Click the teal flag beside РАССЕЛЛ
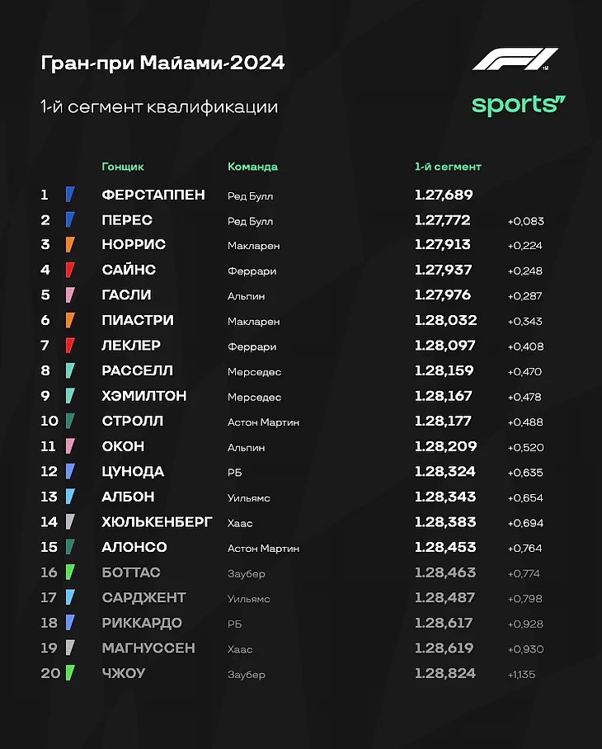Screen dimensions: 602x749 click(70, 370)
